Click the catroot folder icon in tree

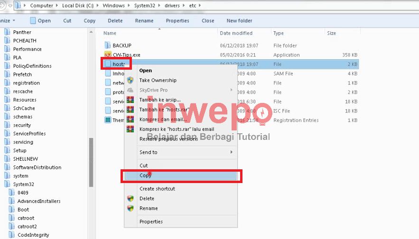11,218
